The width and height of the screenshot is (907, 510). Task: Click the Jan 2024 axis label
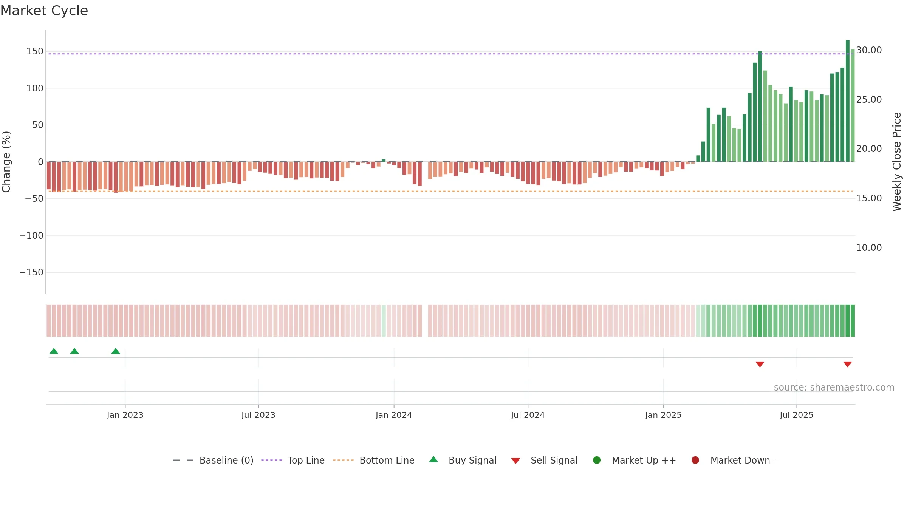coord(394,415)
